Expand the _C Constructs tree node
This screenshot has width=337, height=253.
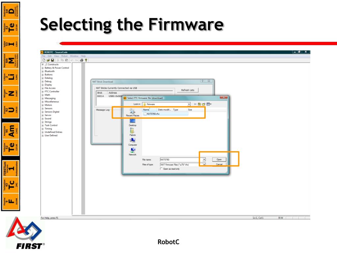pos(42,65)
